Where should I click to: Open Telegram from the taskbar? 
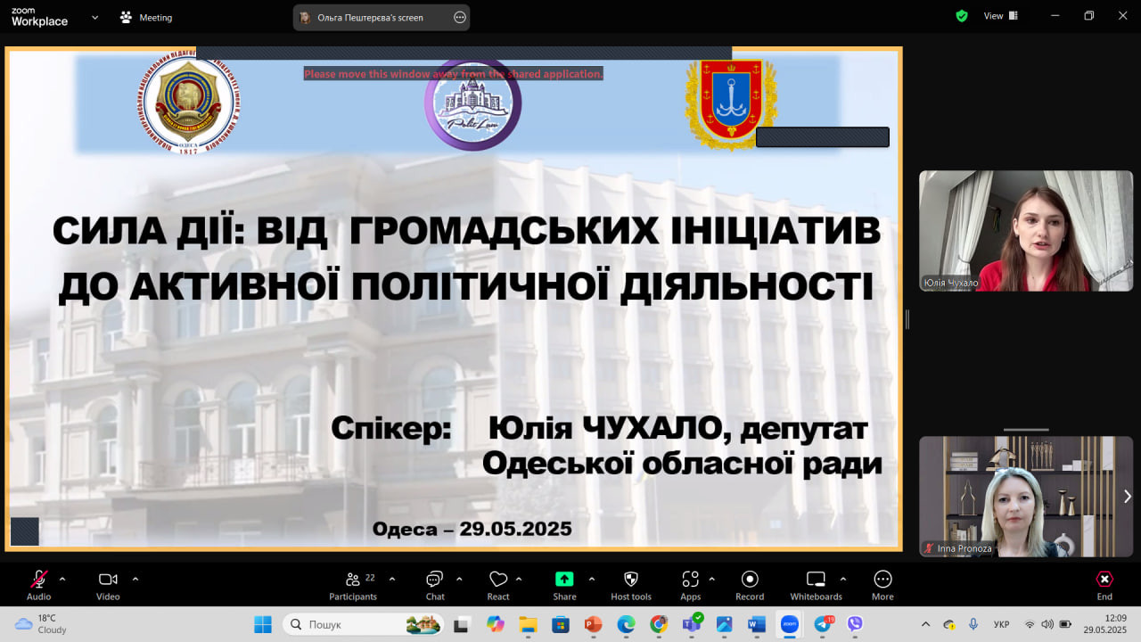pos(822,624)
